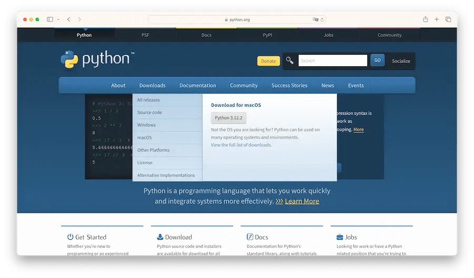Open a new tab with plus icon
This screenshot has height=278, width=474.
(437, 19)
